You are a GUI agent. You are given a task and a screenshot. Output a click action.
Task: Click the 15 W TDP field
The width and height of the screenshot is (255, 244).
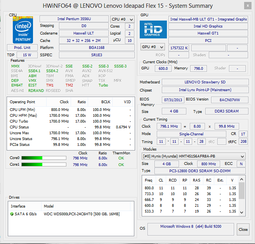pos(27,55)
